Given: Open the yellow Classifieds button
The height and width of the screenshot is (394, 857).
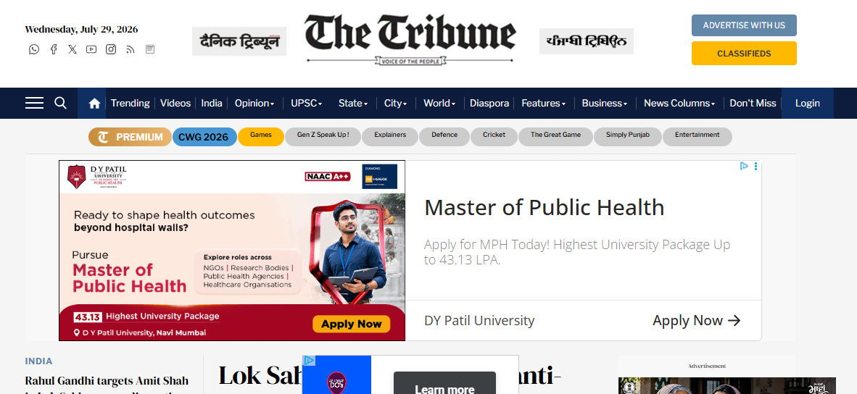Looking at the screenshot, I should (x=744, y=54).
